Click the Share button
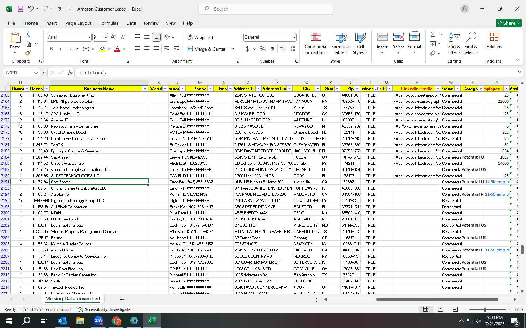 click(x=508, y=23)
